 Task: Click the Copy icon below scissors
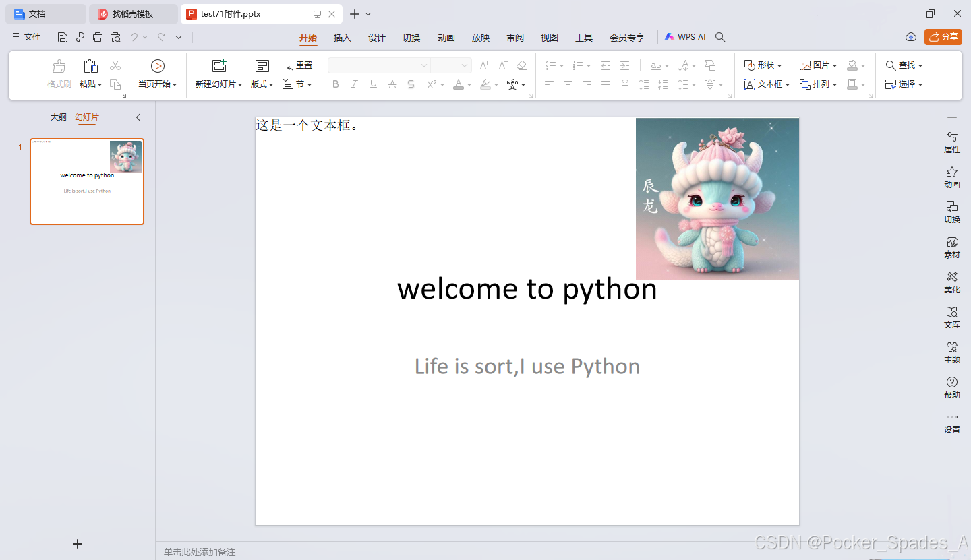coord(115,84)
